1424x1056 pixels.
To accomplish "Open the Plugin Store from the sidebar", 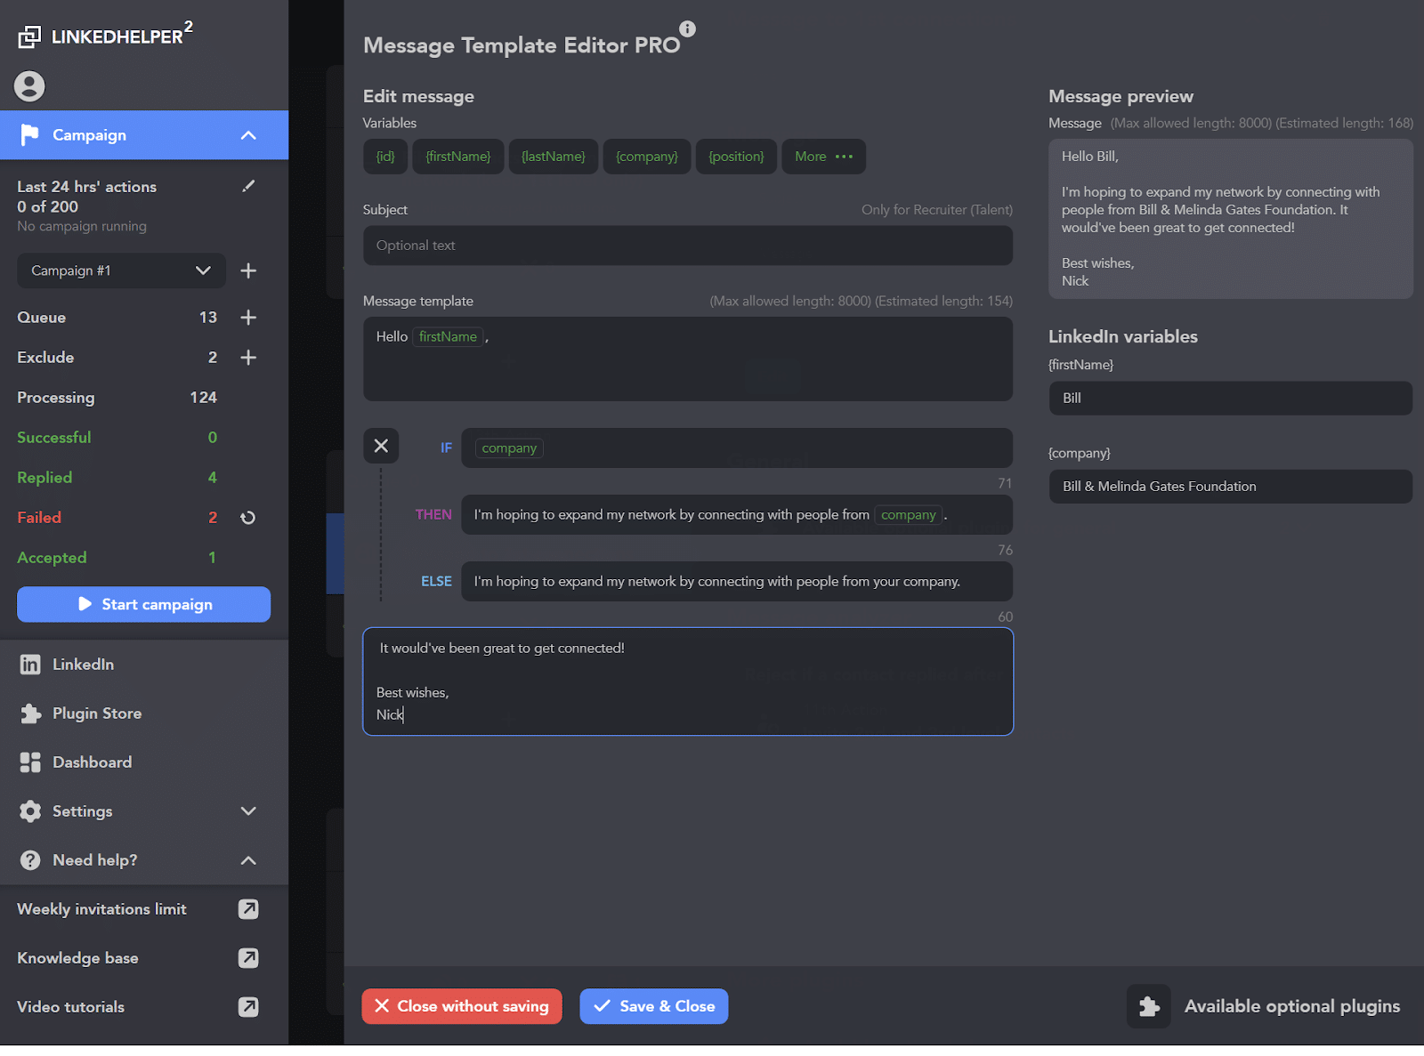I will (x=96, y=713).
